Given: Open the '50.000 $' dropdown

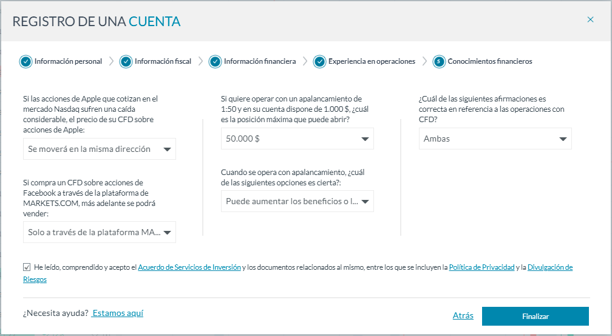Looking at the screenshot, I should pos(297,139).
